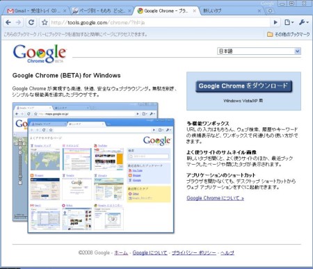This screenshot has width=313, height=269.
Task: Open the ホーム footer link
Action: click(121, 253)
